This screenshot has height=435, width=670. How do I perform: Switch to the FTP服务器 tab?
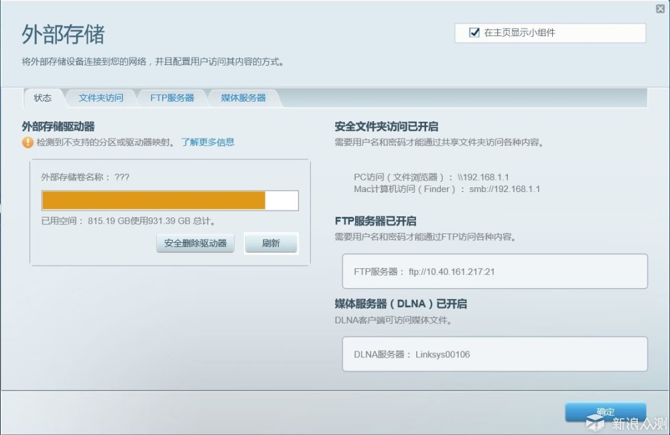[x=172, y=98]
